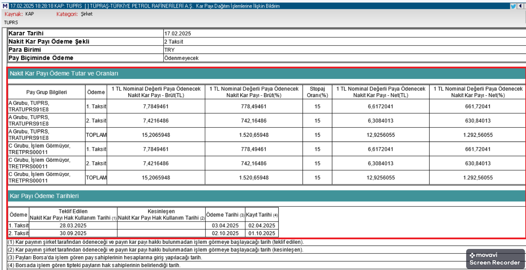526x270 pixels.
Task: Click the news title bar text
Action: (145, 6)
